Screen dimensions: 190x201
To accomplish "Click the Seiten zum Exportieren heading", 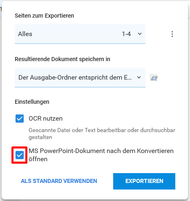I will [x=45, y=16].
